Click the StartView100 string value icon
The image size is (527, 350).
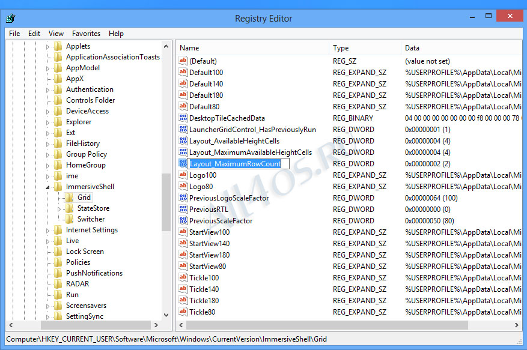183,232
